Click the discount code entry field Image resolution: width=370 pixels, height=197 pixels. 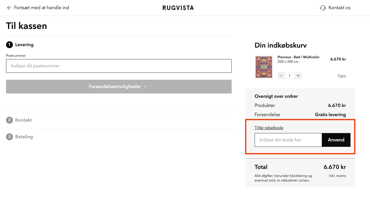288,140
